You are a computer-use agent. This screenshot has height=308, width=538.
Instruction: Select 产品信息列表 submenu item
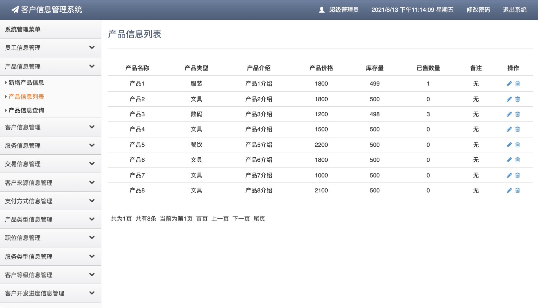tap(26, 97)
